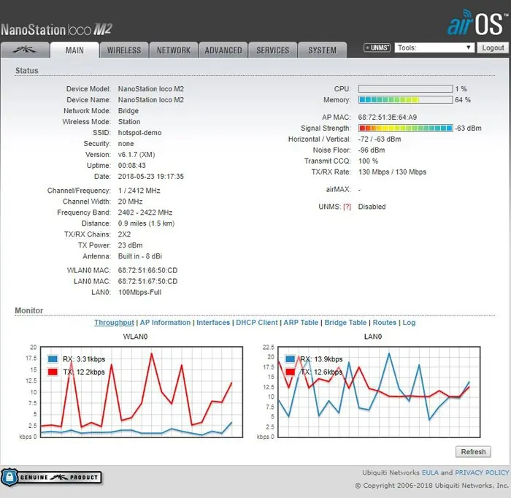Click the Signal Strength color bar
511x498 pixels.
405,128
